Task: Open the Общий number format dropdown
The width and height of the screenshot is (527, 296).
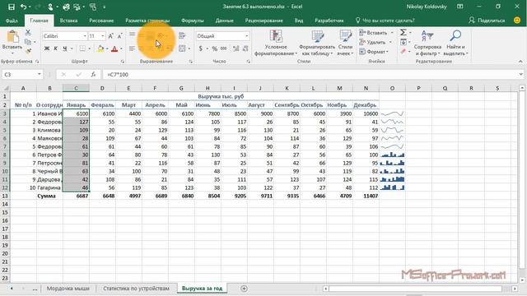Action: (x=247, y=36)
